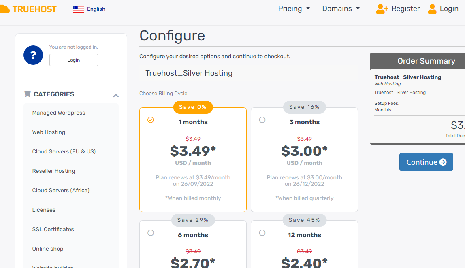This screenshot has height=268, width=465.
Task: Click the blue question mark avatar
Action: (x=33, y=55)
